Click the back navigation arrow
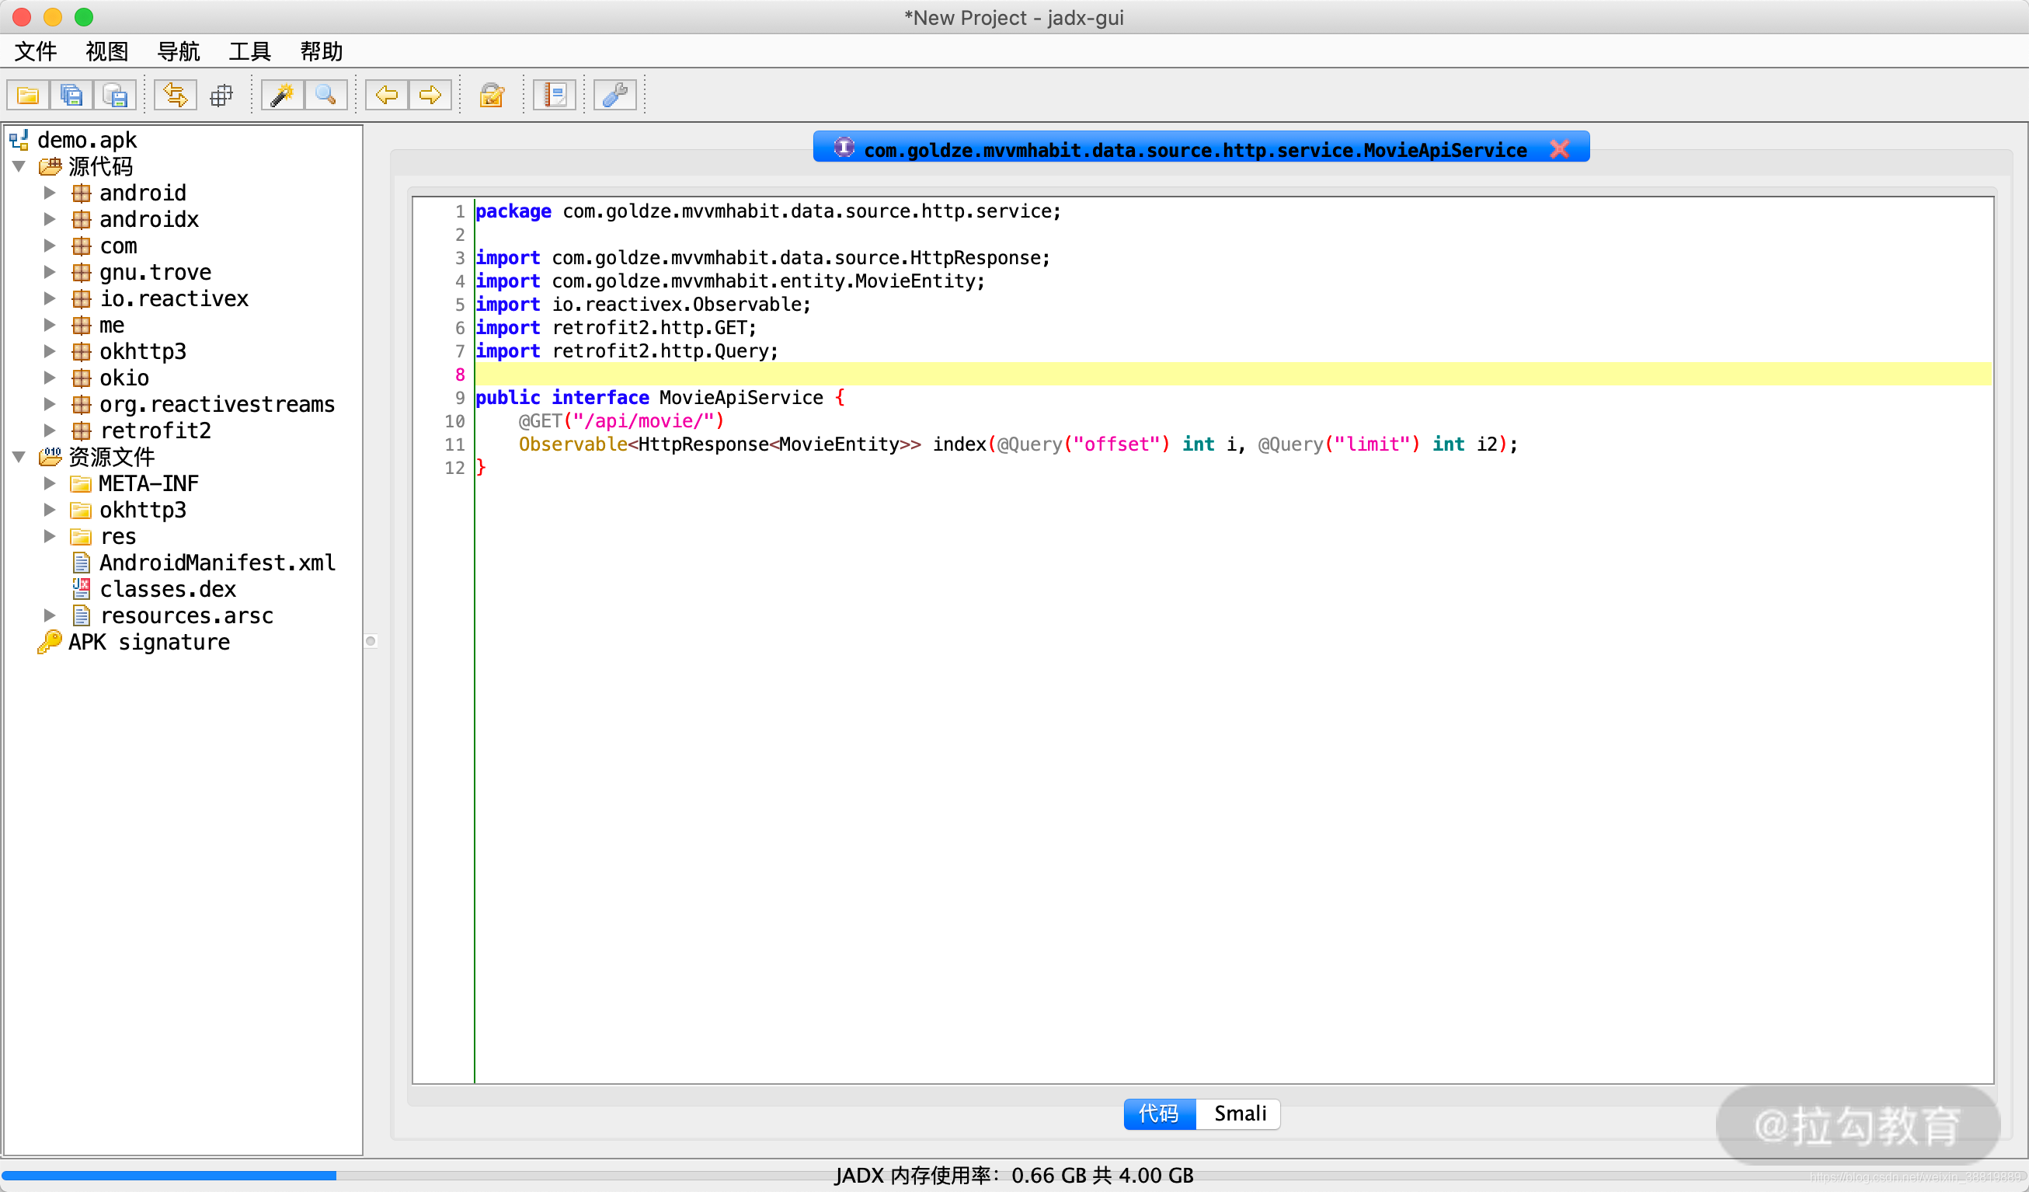Image resolution: width=2029 pixels, height=1192 pixels. click(x=387, y=95)
